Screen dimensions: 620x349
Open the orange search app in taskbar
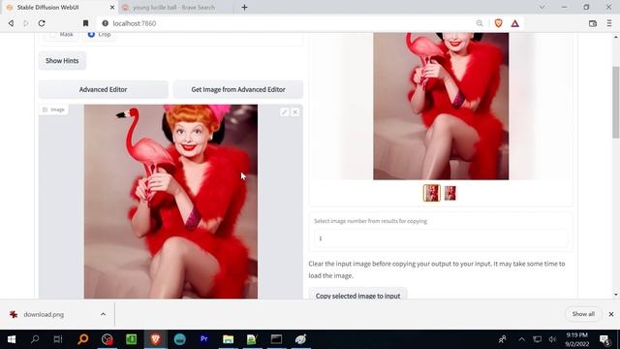[83, 339]
